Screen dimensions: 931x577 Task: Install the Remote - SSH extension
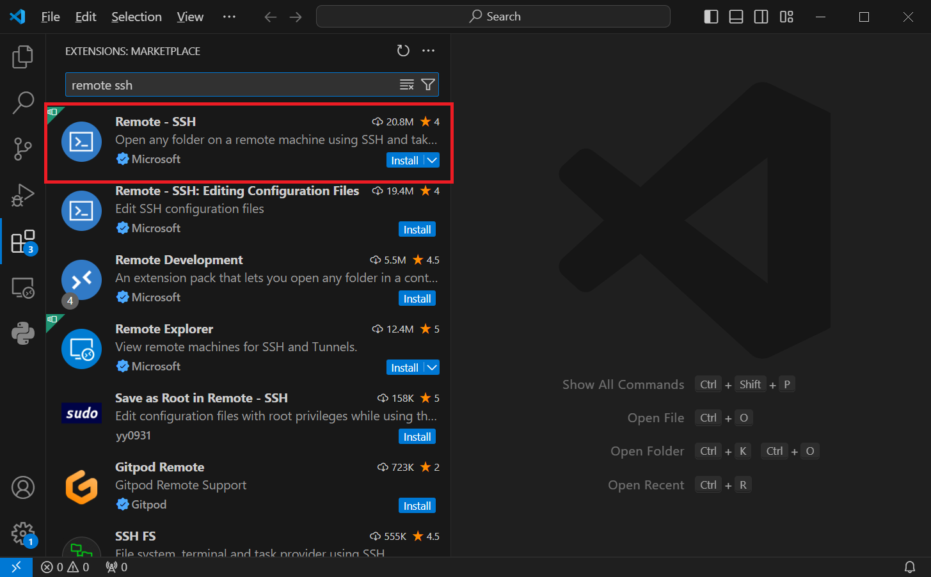pyautogui.click(x=404, y=161)
